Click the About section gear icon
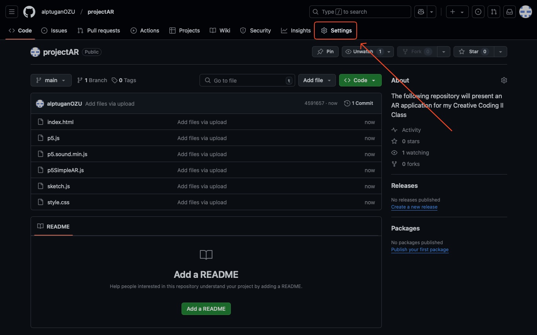Viewport: 537px width, 335px height. click(504, 80)
